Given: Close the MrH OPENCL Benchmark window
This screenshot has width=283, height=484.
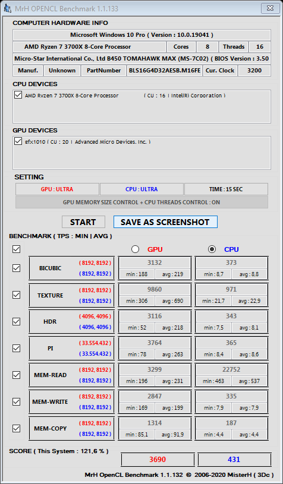Looking at the screenshot, I should pos(271,8).
